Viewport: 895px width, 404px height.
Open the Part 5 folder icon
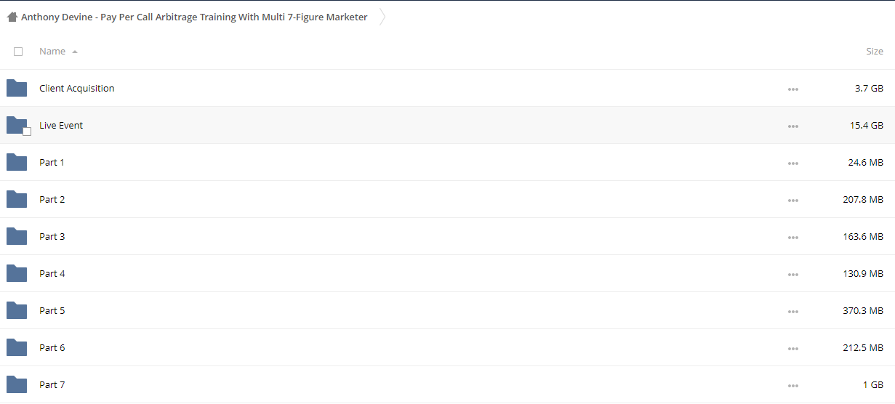[x=17, y=311]
